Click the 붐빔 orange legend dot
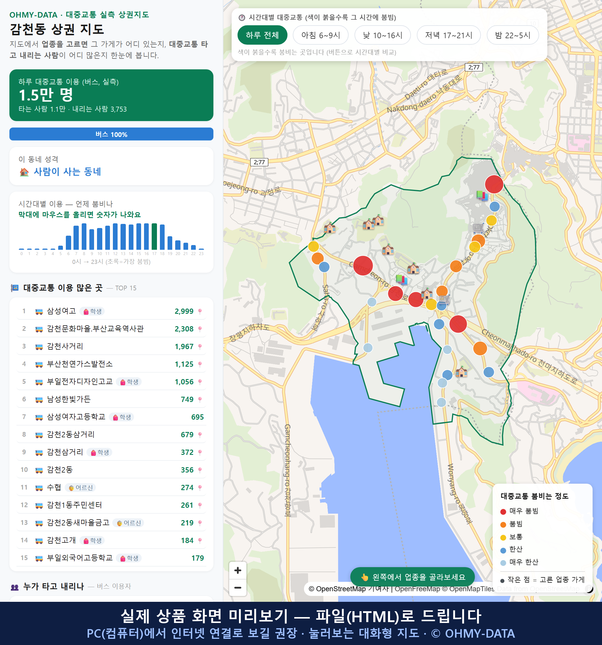Screen dimensions: 602x645 pyautogui.click(x=503, y=525)
